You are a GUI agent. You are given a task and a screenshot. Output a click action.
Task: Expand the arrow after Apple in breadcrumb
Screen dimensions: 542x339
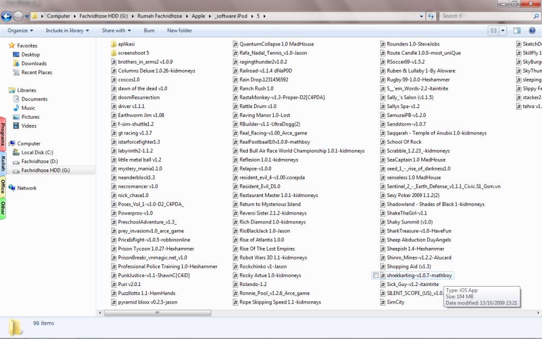point(210,16)
